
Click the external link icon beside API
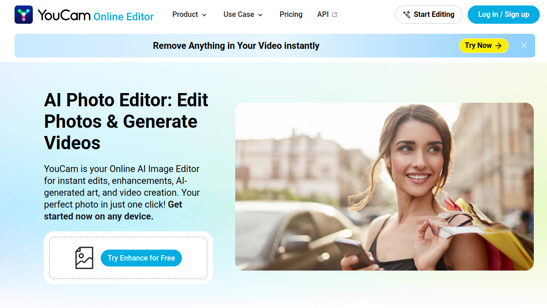335,15
